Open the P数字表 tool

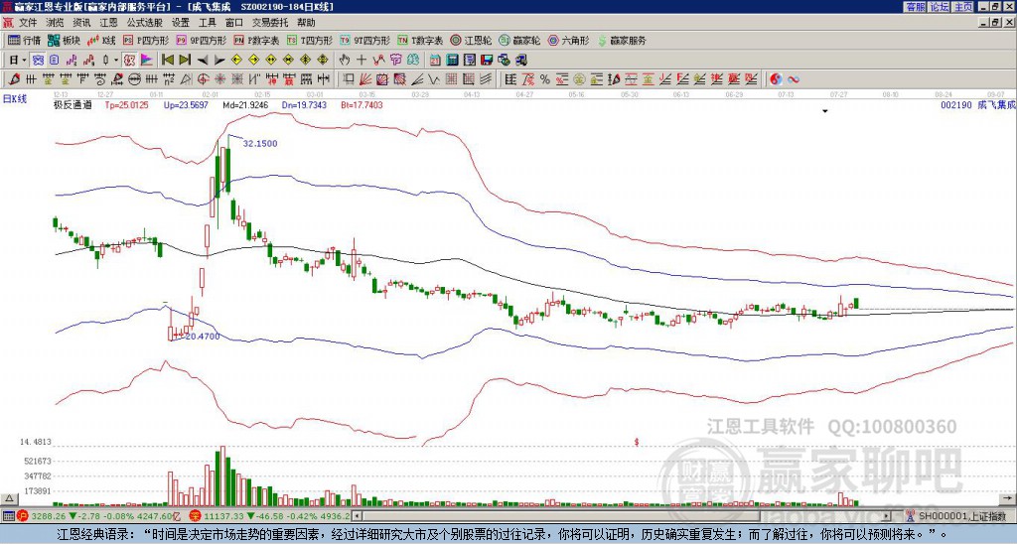pyautogui.click(x=256, y=40)
